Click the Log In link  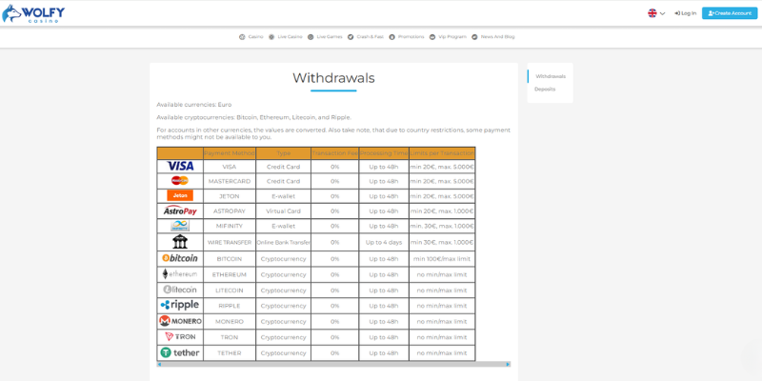(685, 13)
